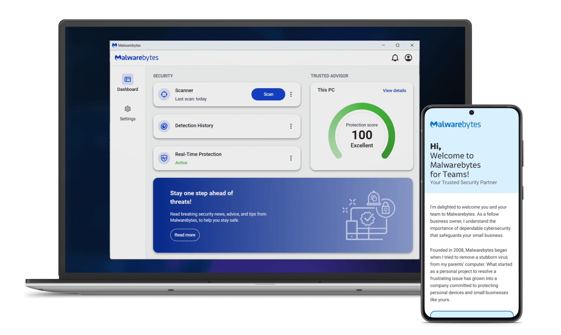Start a scan with the Scan button
Screen dimensions: 561x335
coord(268,94)
